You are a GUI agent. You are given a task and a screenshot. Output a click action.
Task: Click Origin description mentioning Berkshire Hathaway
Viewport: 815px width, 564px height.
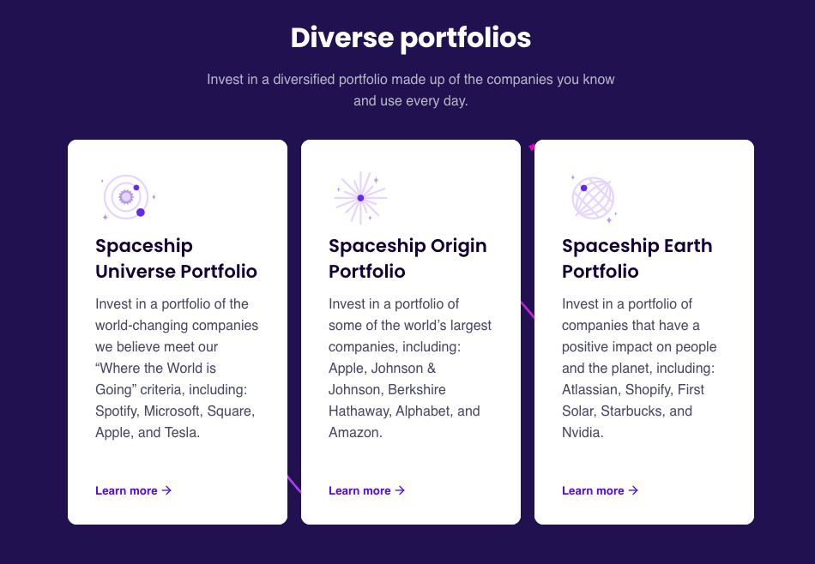click(410, 369)
